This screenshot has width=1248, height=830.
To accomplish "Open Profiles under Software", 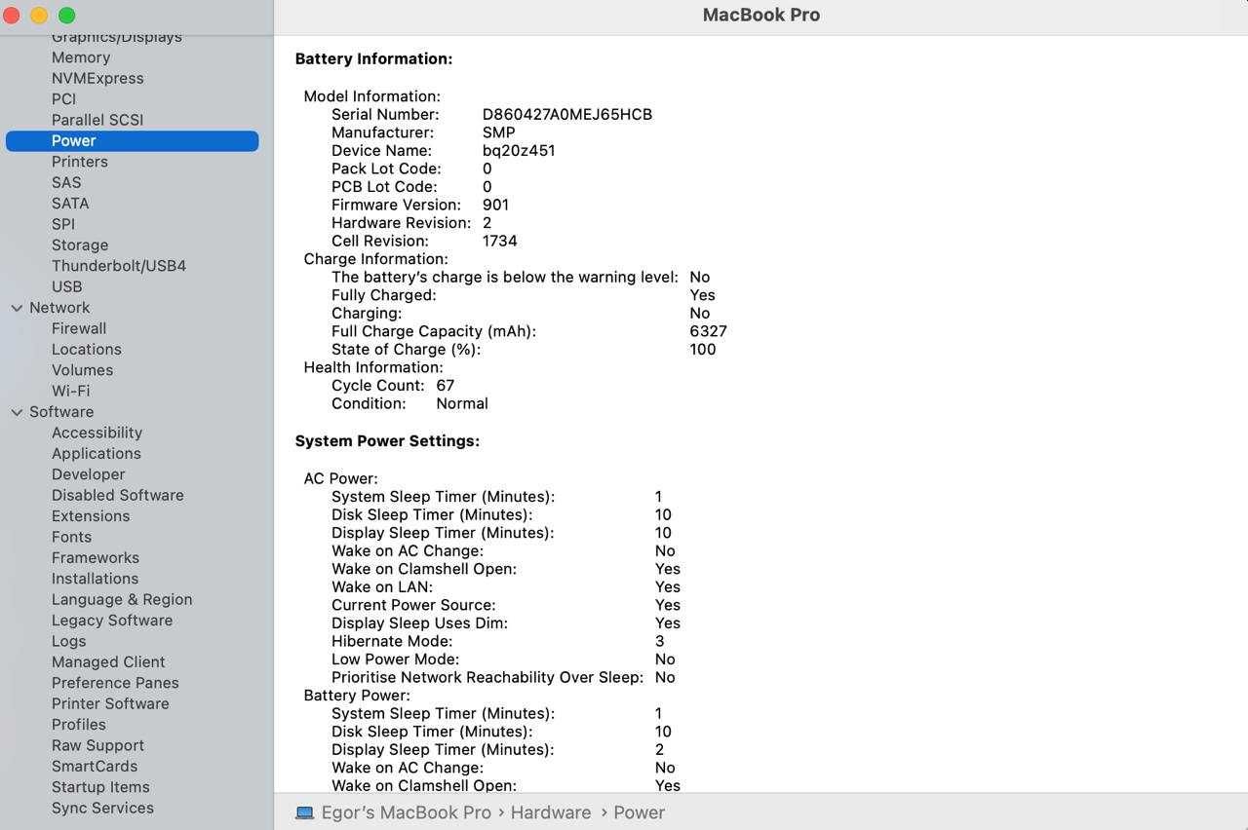I will [x=79, y=725].
